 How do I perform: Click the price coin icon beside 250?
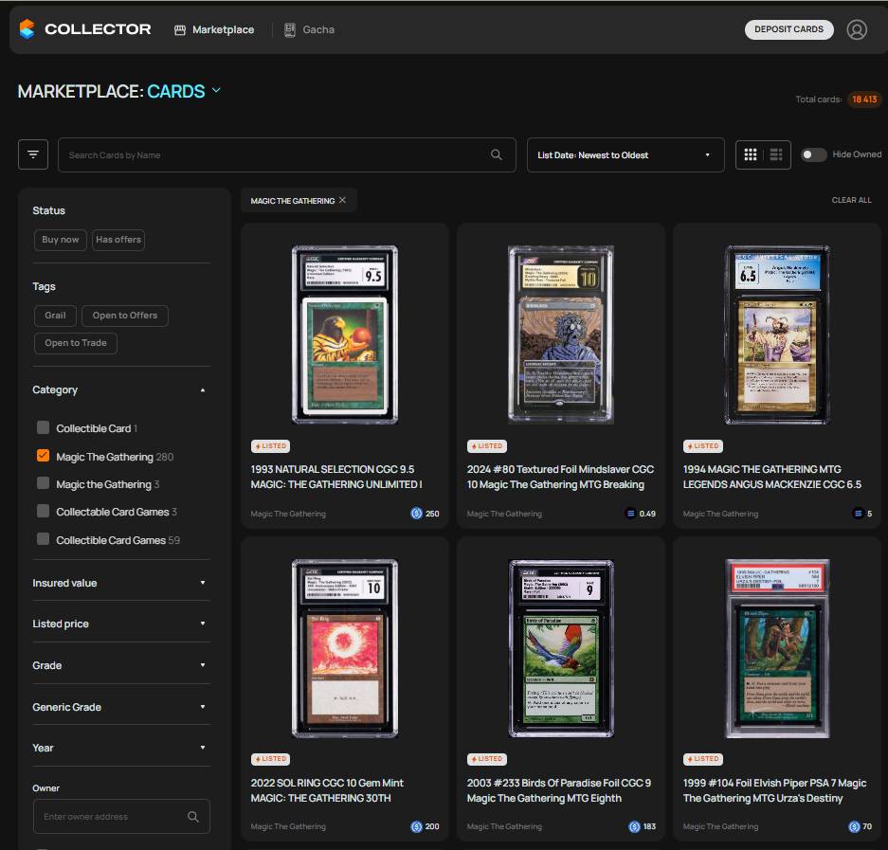(x=416, y=513)
